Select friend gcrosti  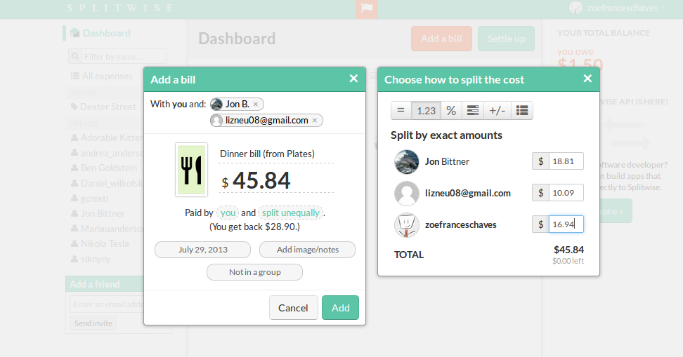(x=95, y=198)
